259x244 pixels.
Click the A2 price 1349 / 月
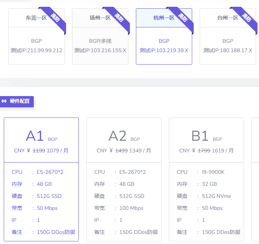coord(140,151)
